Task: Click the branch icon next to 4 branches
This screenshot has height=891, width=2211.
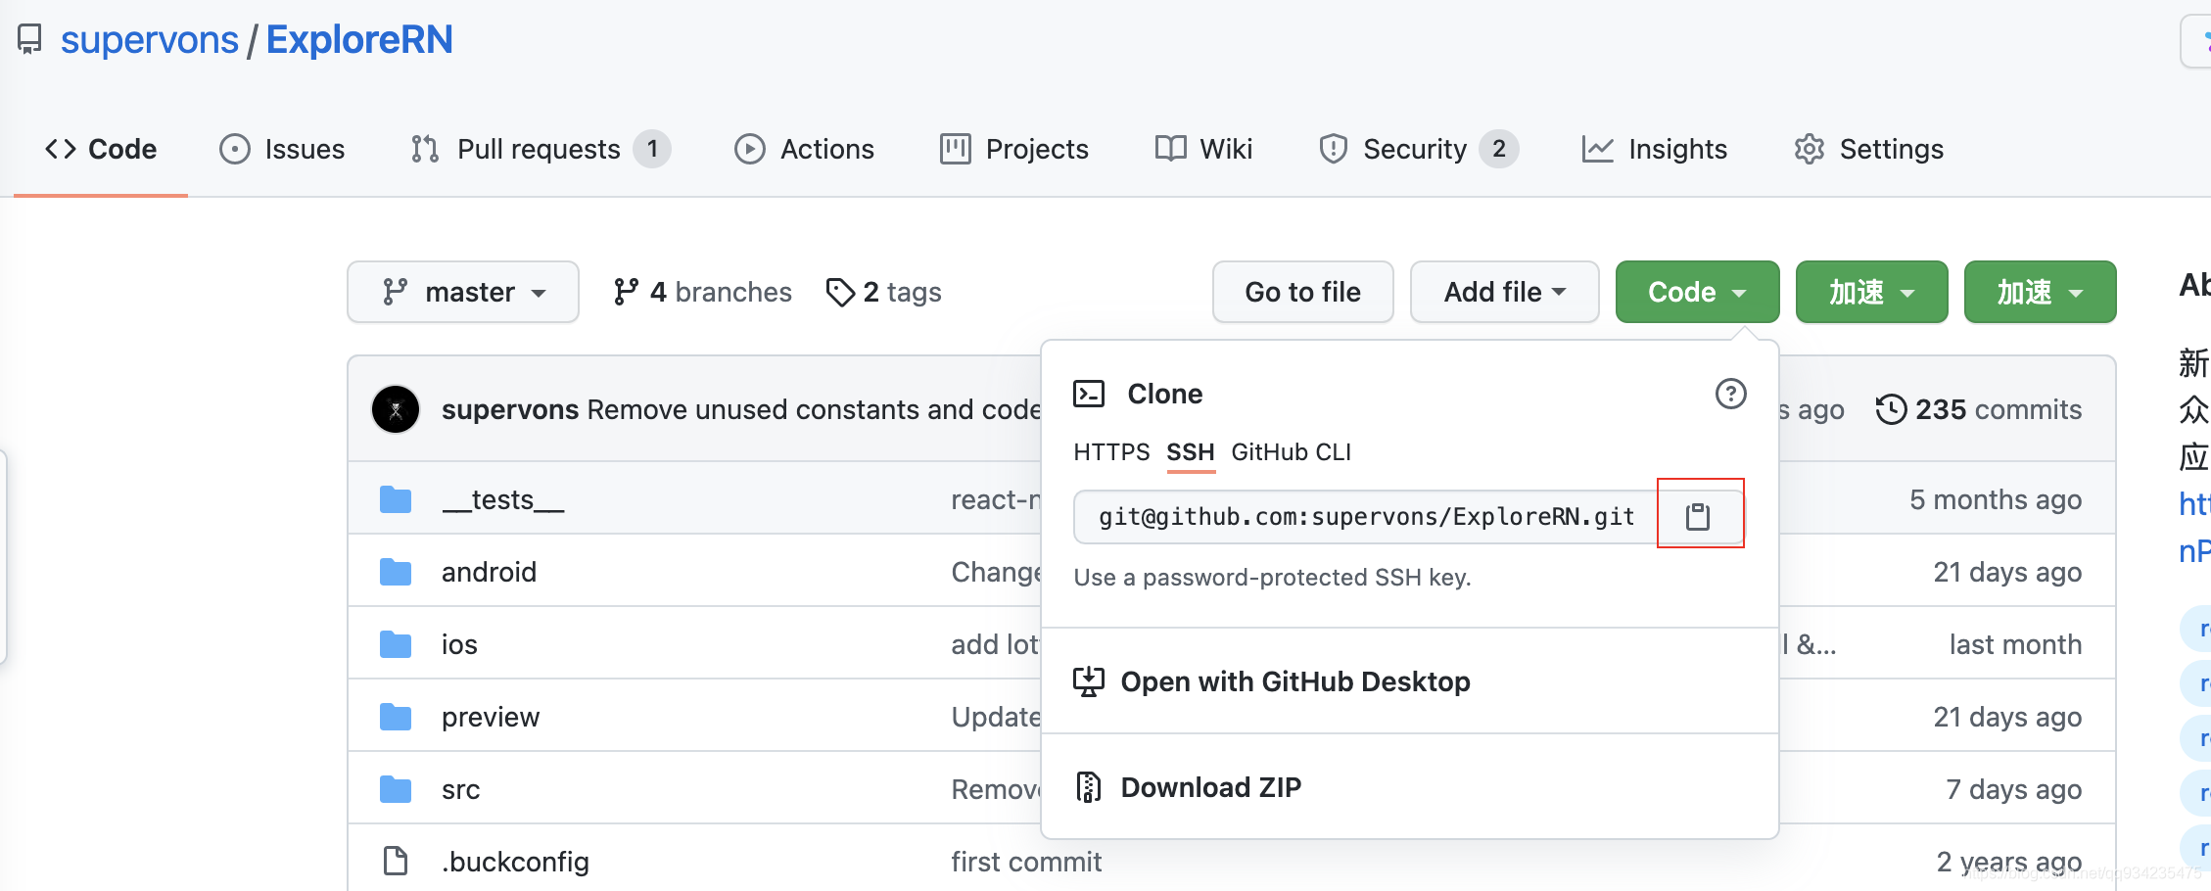Action: [626, 292]
